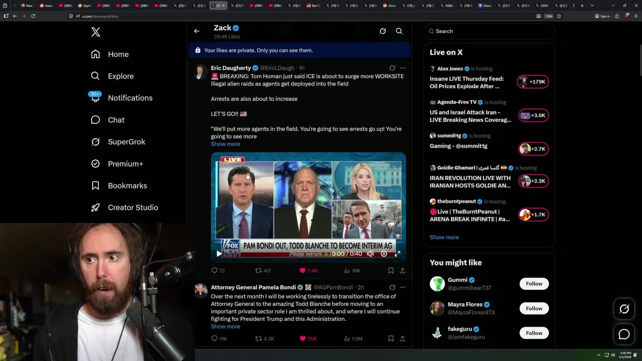The width and height of the screenshot is (642, 361).
Task: Mute the Fox News video
Action: tap(370, 254)
